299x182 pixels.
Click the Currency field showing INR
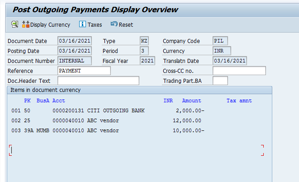[222, 51]
